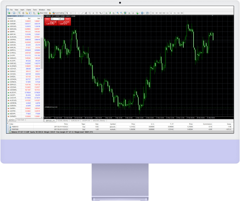Close the Market Watch panel
This screenshot has width=240, height=201.
coord(42,16)
